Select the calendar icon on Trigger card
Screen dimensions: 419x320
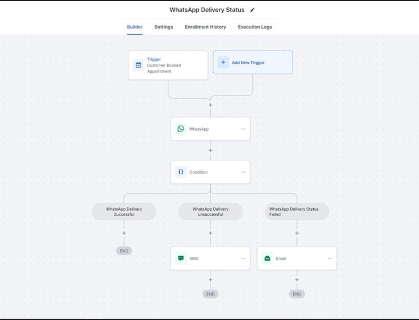[x=138, y=65]
